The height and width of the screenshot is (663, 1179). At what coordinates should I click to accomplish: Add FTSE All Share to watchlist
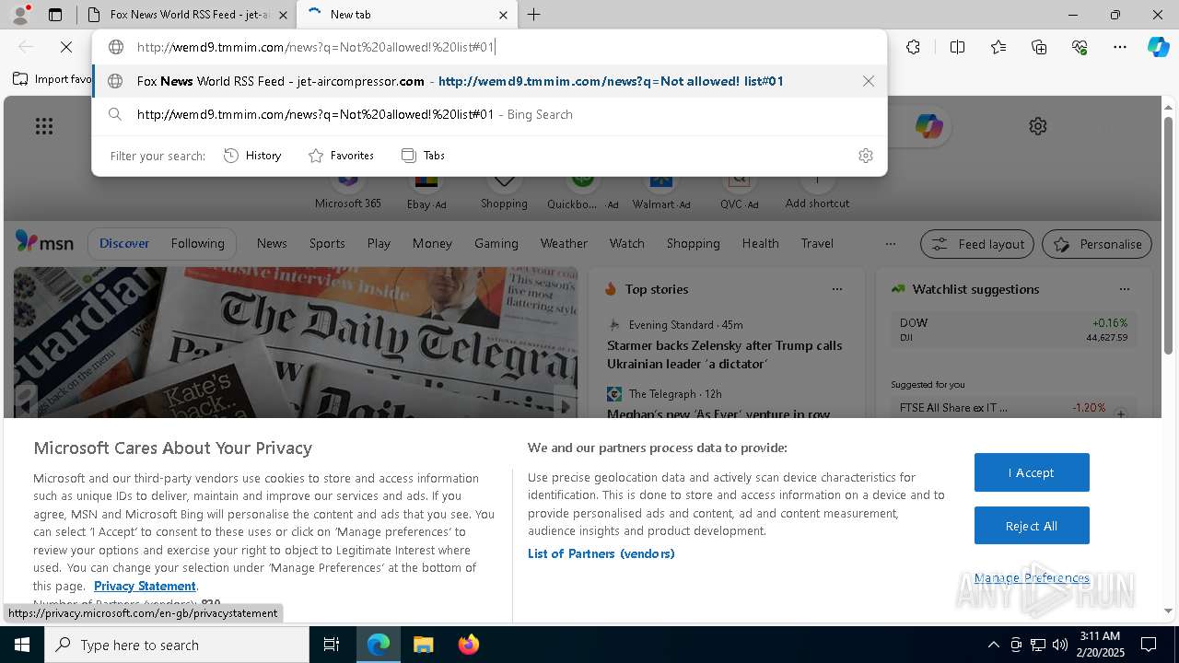click(1121, 413)
